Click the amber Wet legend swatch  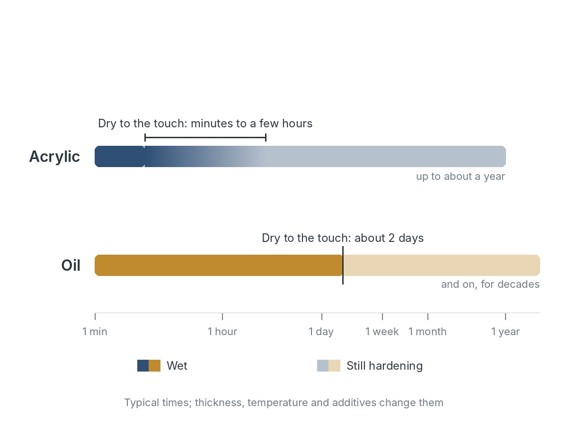[155, 366]
